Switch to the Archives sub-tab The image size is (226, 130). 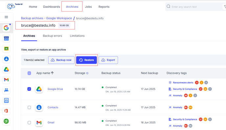29,36
